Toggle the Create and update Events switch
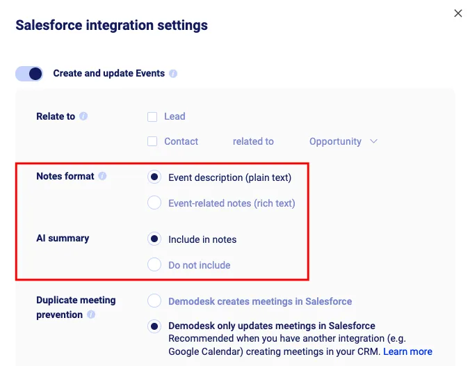470x366 pixels. [29, 74]
